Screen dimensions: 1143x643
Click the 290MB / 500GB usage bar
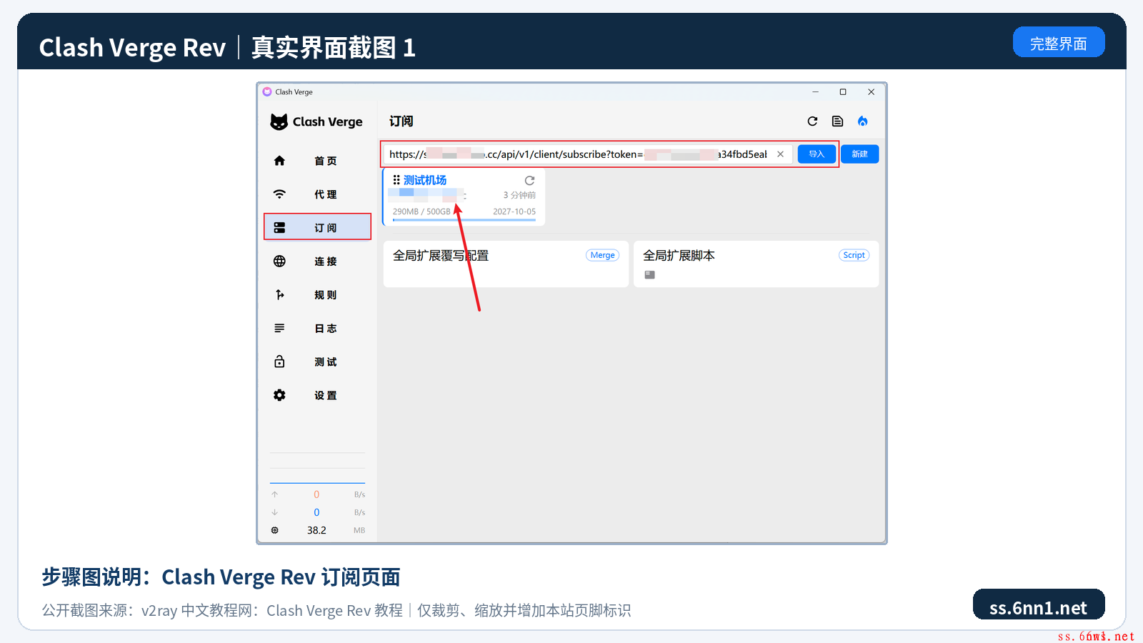click(464, 220)
